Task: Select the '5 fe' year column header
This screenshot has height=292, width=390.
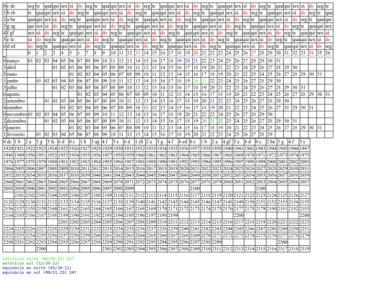Action: click(52, 142)
